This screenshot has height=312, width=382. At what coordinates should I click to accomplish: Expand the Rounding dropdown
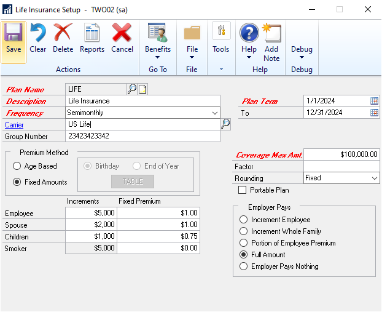click(375, 178)
